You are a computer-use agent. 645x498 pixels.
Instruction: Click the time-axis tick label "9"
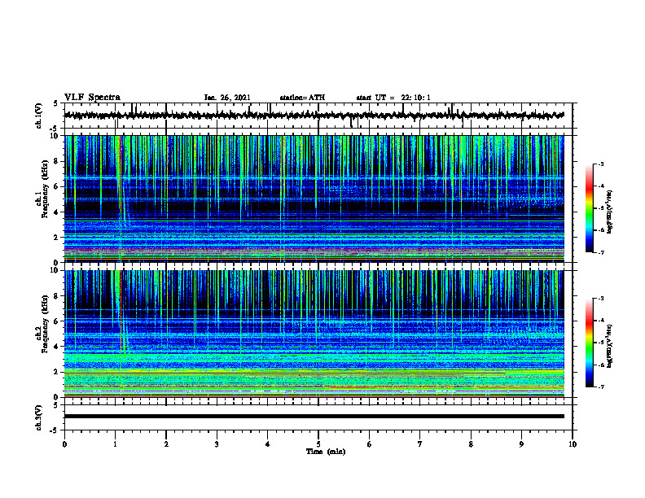pyautogui.click(x=521, y=444)
